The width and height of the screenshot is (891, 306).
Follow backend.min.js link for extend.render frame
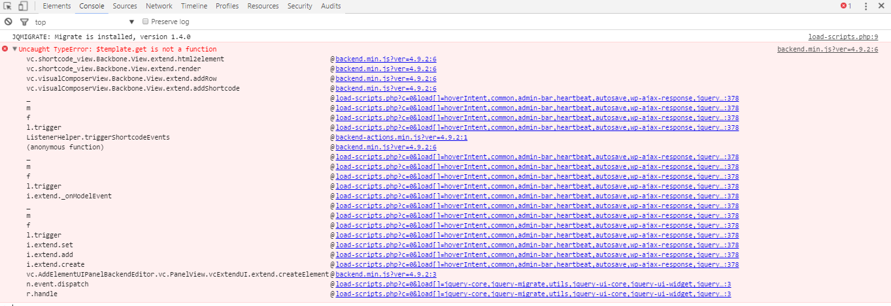tap(386, 69)
